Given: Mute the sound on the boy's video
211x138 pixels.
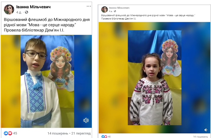Looking at the screenshot, I should (86, 120).
